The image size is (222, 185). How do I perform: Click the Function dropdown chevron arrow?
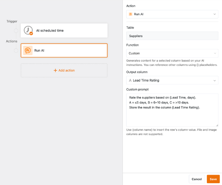215,53
